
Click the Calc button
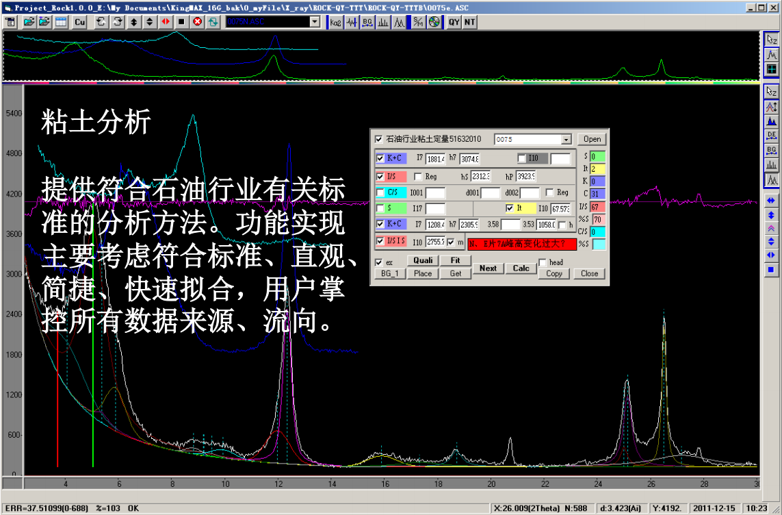pos(521,268)
